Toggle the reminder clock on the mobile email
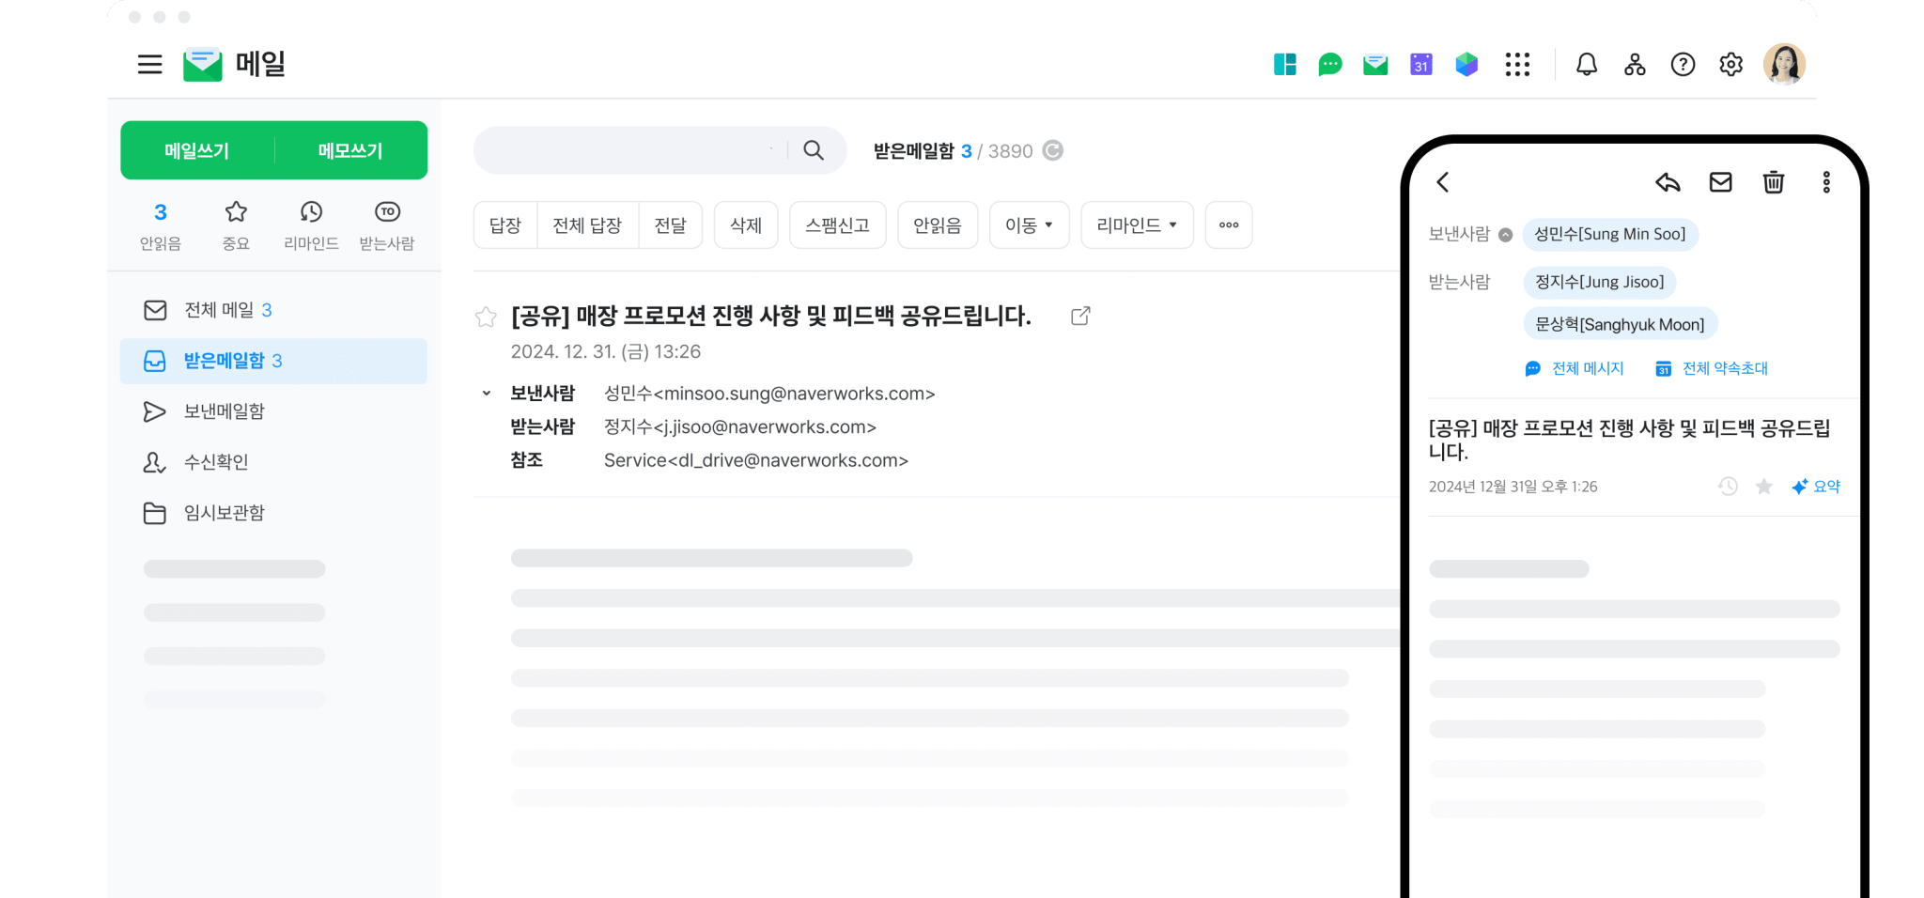Screen dimensions: 1924x898 (1728, 487)
